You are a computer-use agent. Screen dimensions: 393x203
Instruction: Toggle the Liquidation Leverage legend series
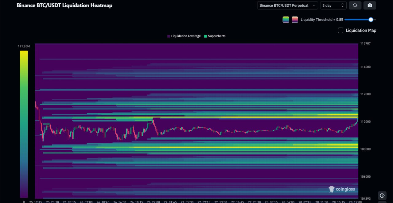pos(184,36)
